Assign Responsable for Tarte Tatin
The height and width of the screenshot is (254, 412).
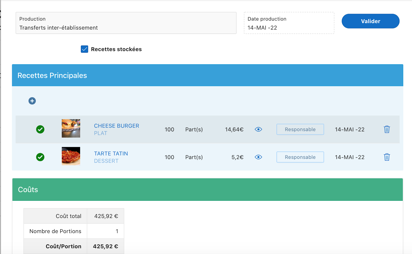click(300, 157)
